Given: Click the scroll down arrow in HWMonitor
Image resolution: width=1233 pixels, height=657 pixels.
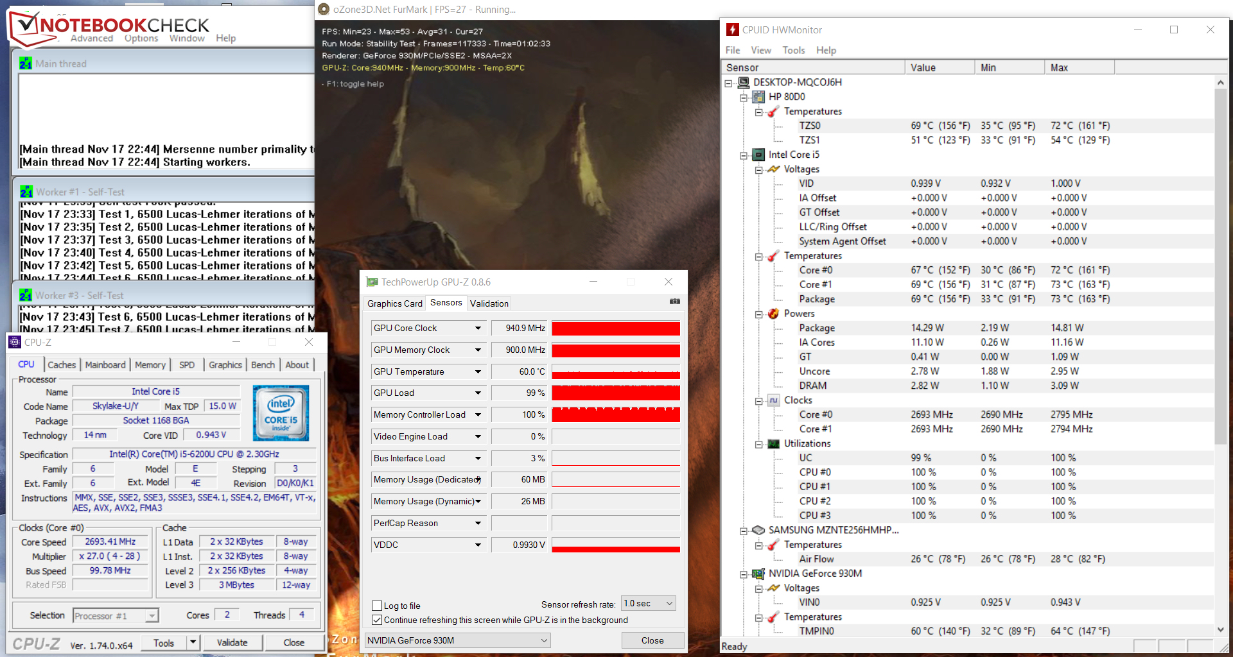Looking at the screenshot, I should [x=1221, y=630].
